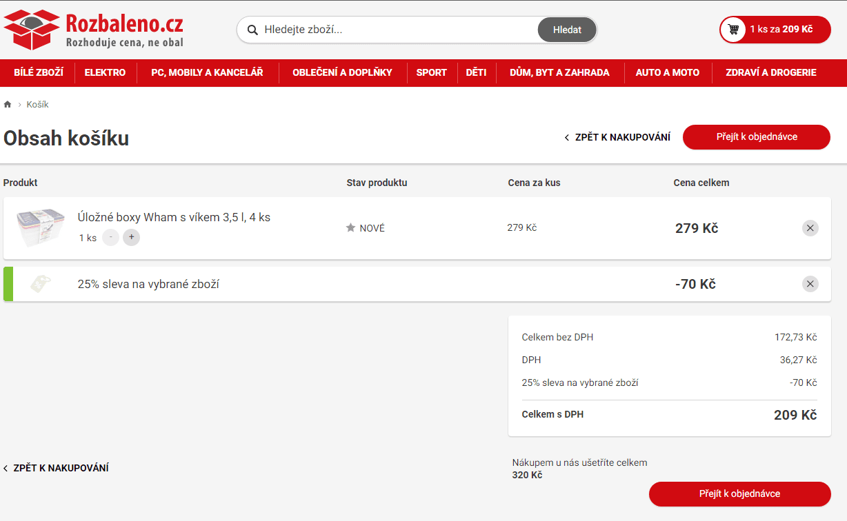This screenshot has height=521, width=847.
Task: Open Úložné boxy Wham product thumbnail
Action: 40,227
